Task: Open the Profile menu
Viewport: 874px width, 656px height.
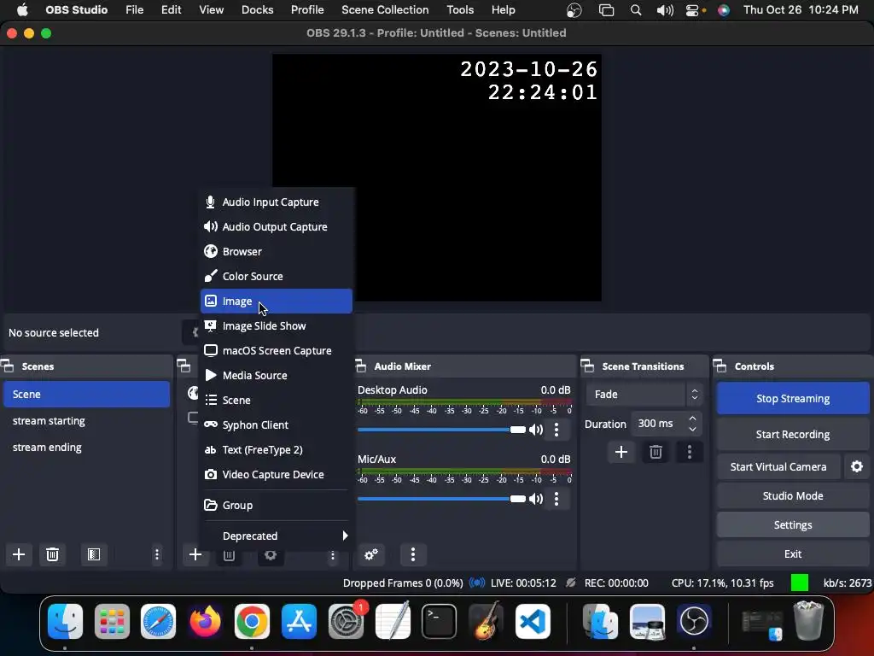Action: (307, 10)
